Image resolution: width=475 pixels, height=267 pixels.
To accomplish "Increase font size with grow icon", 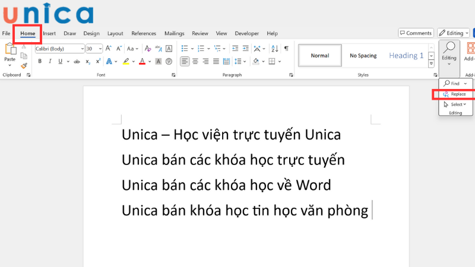I will point(109,49).
